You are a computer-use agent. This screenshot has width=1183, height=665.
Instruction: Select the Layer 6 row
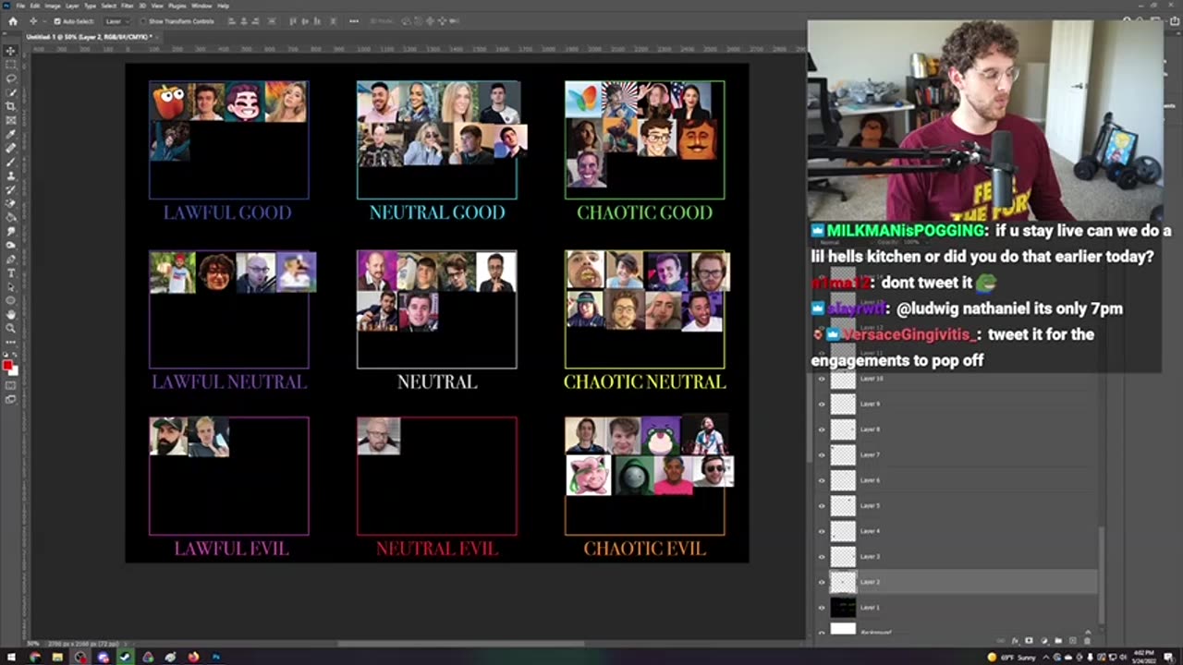coord(957,480)
